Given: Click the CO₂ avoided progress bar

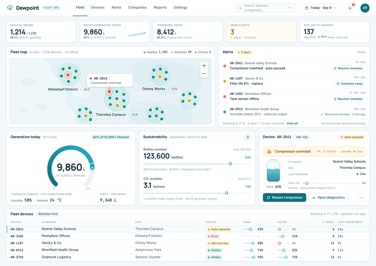Looking at the screenshot, I should (x=197, y=193).
